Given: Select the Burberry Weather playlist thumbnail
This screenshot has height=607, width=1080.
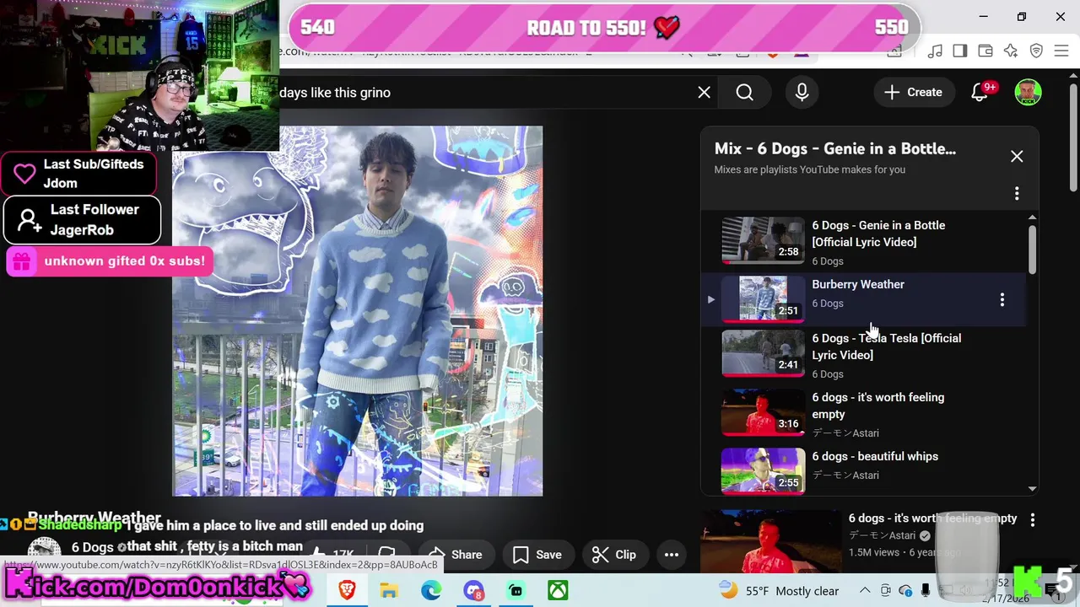Looking at the screenshot, I should coord(763,298).
